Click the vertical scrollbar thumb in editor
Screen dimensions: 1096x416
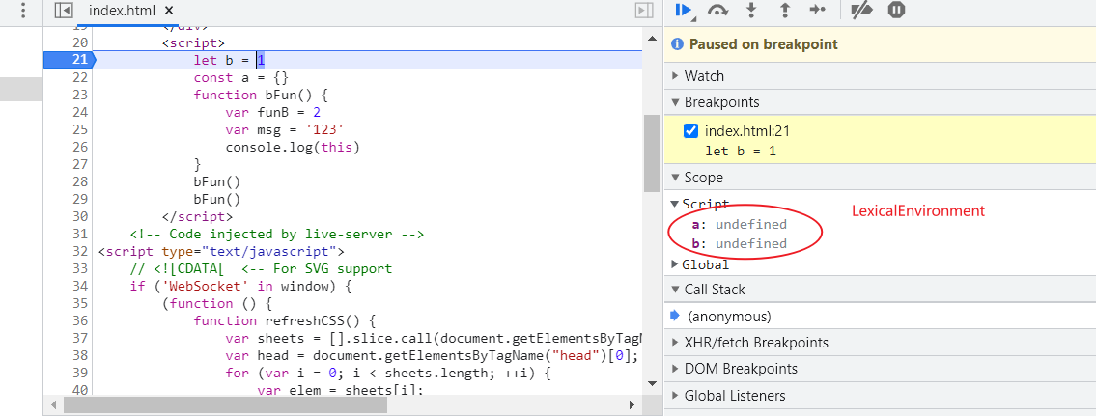tap(652, 153)
